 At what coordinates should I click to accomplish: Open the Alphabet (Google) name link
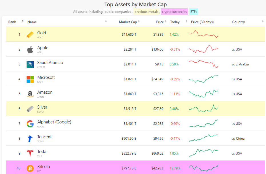(54, 122)
